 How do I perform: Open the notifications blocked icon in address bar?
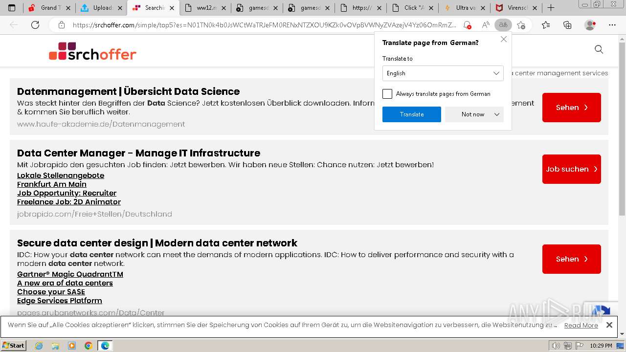[467, 25]
